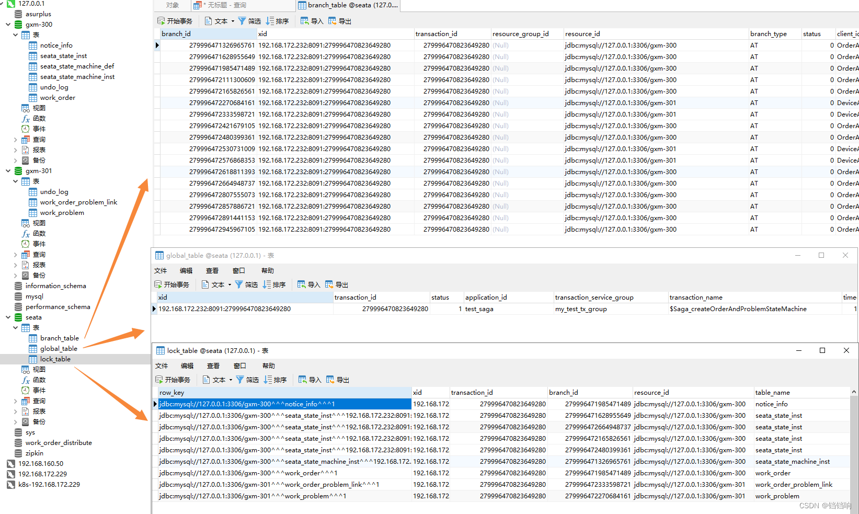This screenshot has width=859, height=514.
Task: Open the notice_info table
Action: 56,45
